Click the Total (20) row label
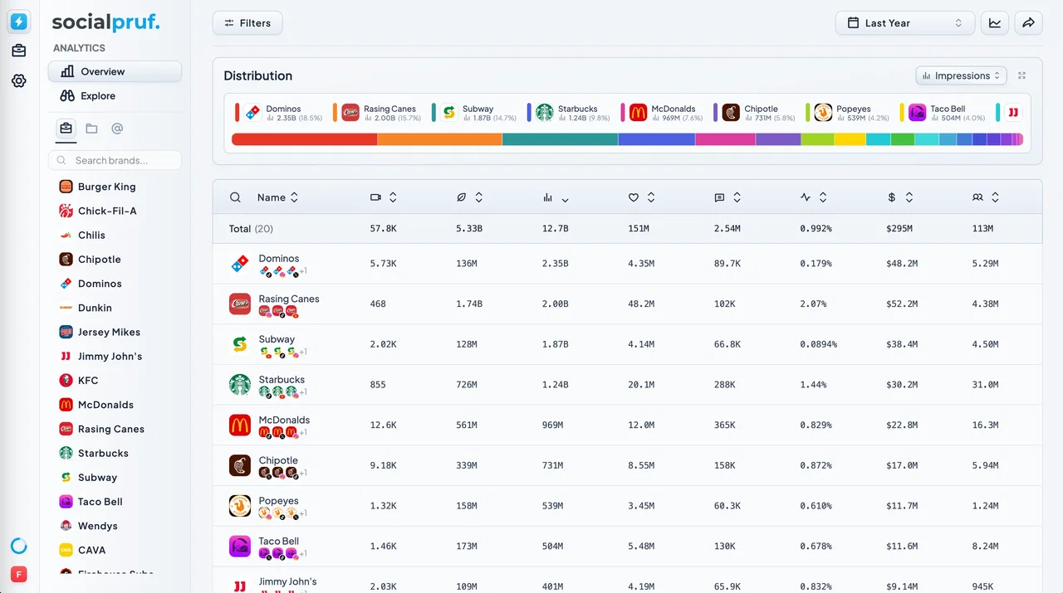 [251, 228]
